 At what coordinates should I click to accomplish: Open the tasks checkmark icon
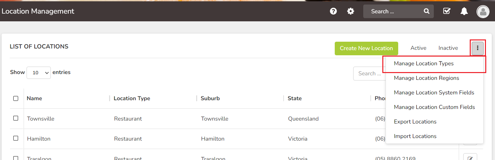tap(447, 11)
